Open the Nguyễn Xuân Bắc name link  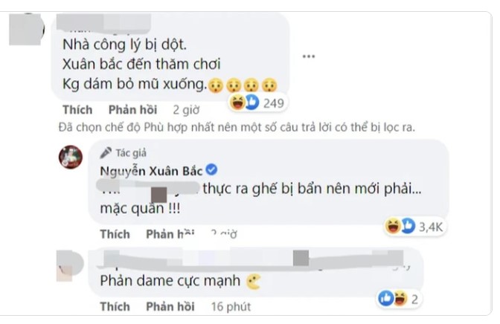point(151,171)
